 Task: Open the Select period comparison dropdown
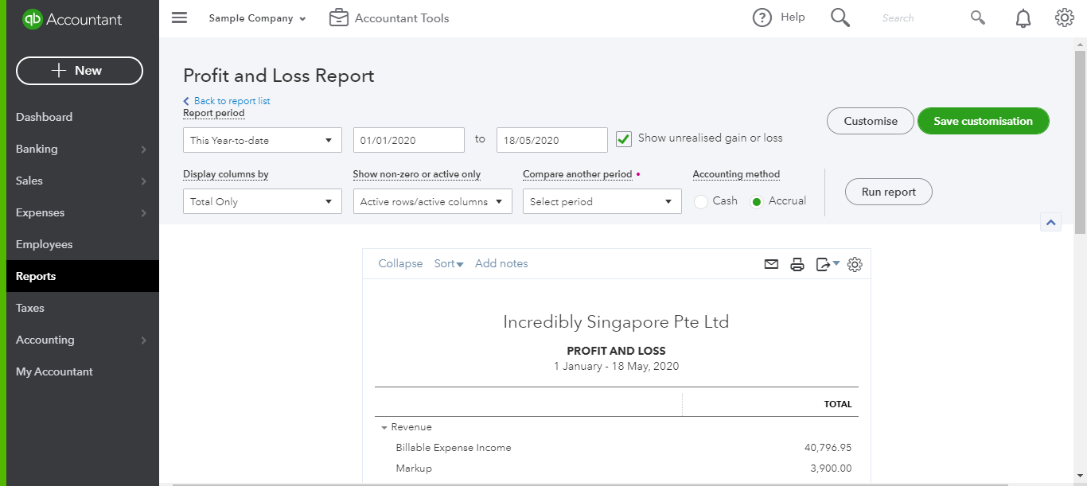pyautogui.click(x=602, y=201)
